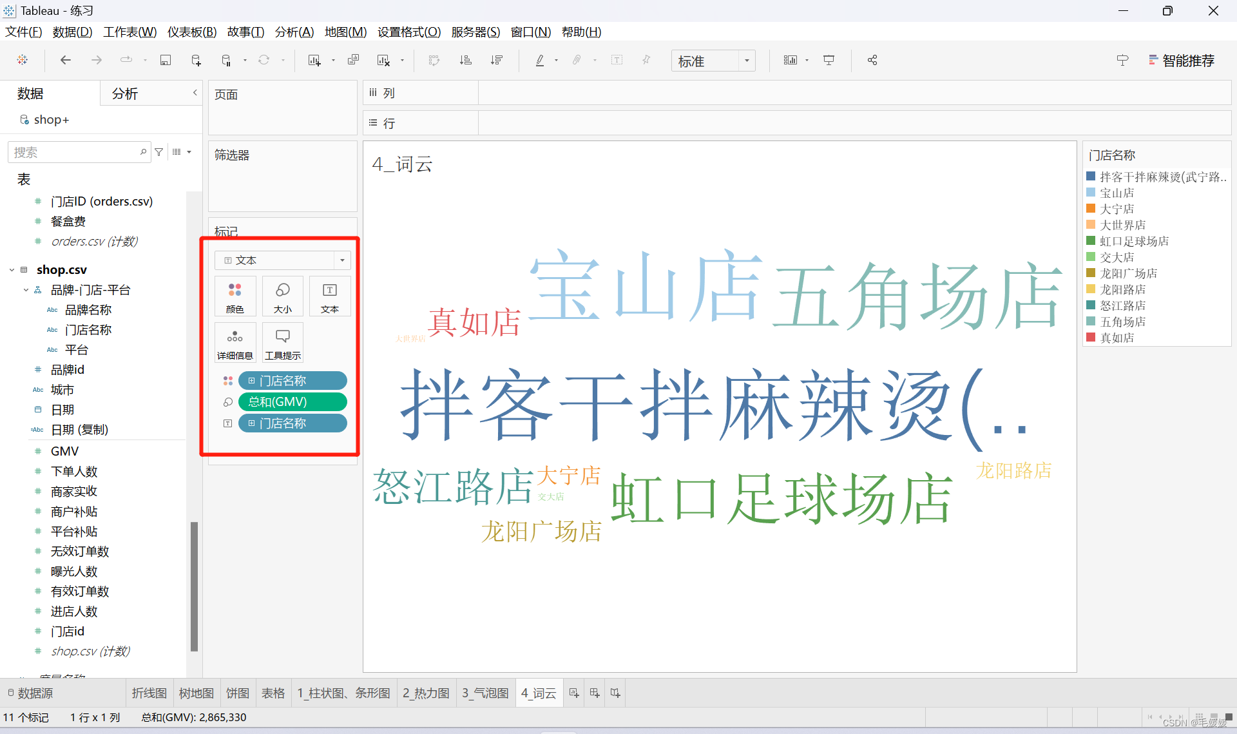
Task: Open the 数据(D) menu
Action: (x=72, y=32)
